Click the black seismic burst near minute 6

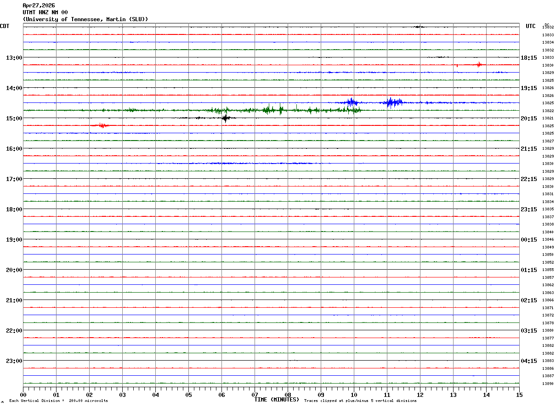click(225, 118)
